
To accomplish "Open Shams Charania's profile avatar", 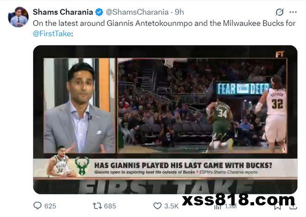I will click(19, 17).
